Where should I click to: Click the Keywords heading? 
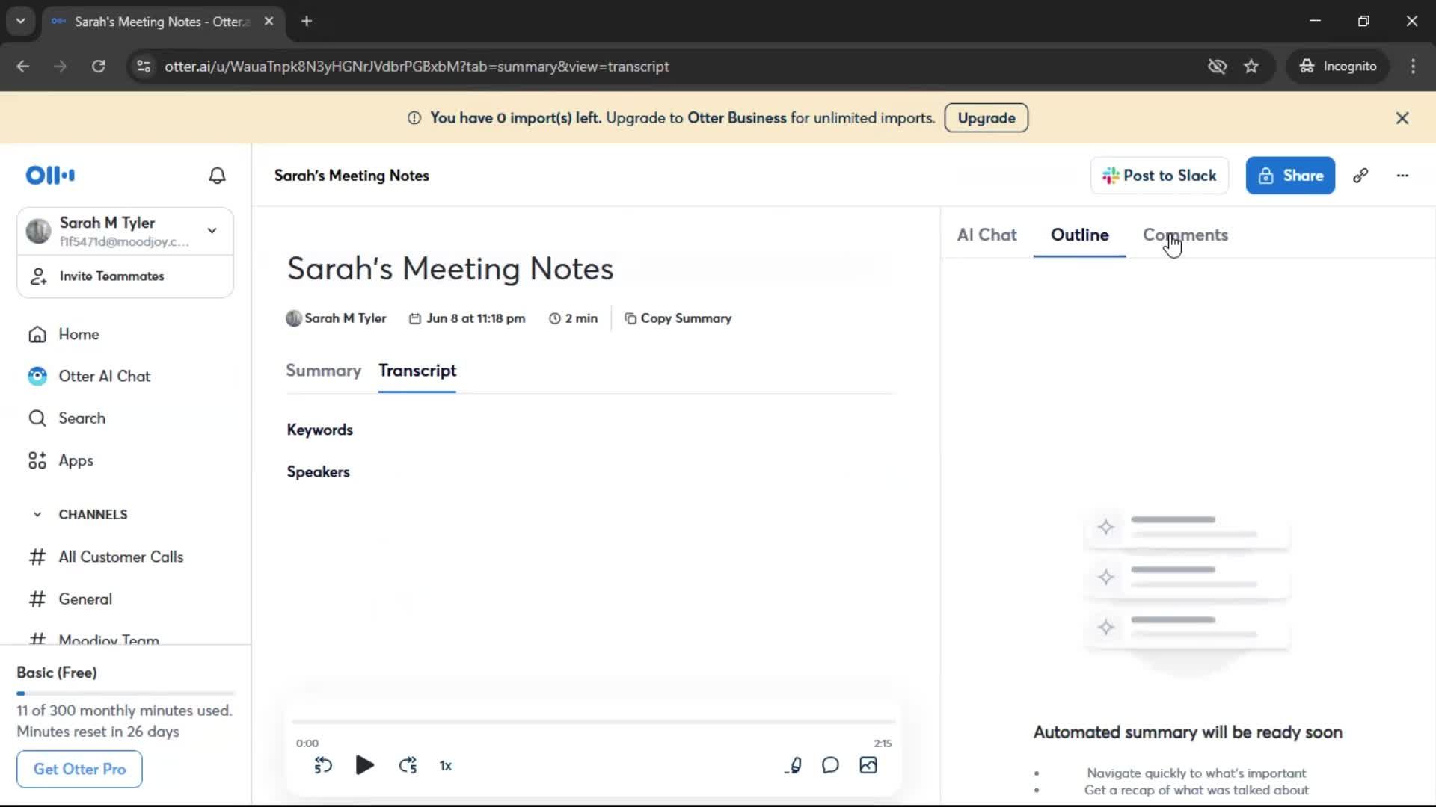(x=319, y=430)
